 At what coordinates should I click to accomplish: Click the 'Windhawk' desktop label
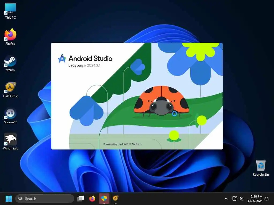point(10,148)
